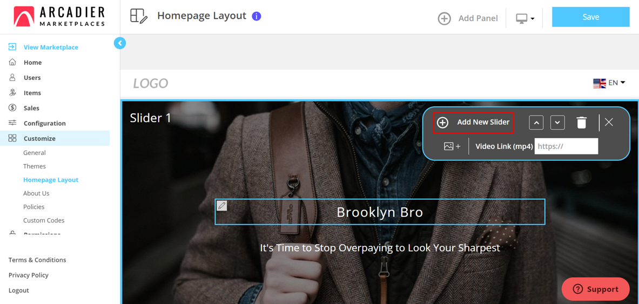This screenshot has height=304, width=639.
Task: Save the homepage layout
Action: [591, 17]
